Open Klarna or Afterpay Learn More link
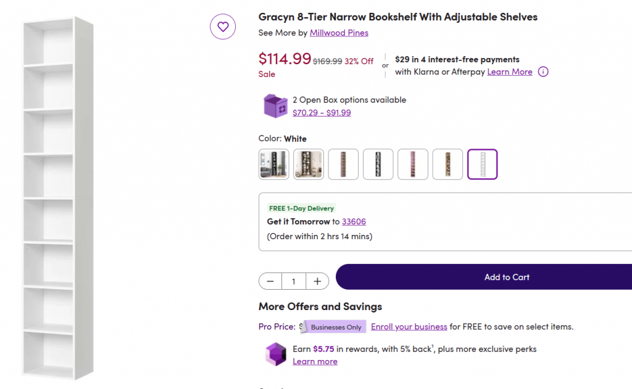The width and height of the screenshot is (632, 389). [509, 72]
